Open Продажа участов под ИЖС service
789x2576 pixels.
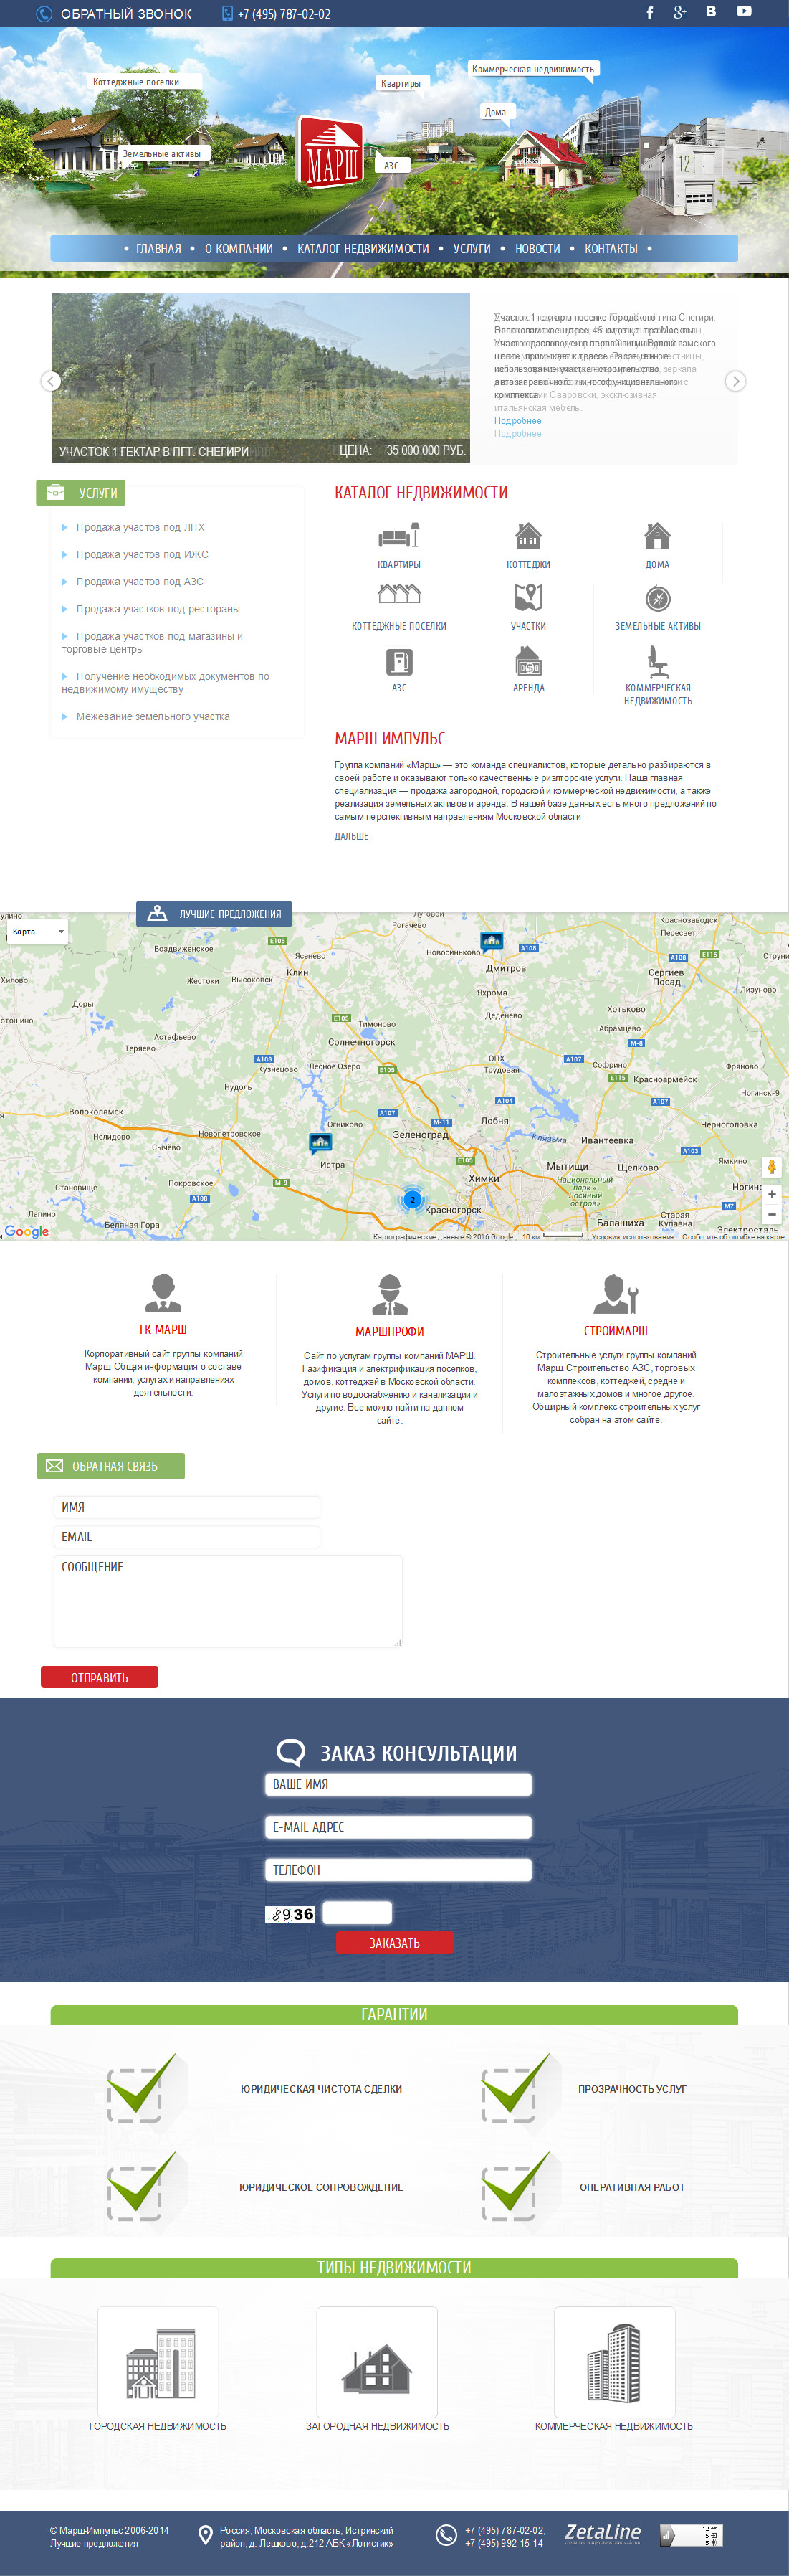142,554
